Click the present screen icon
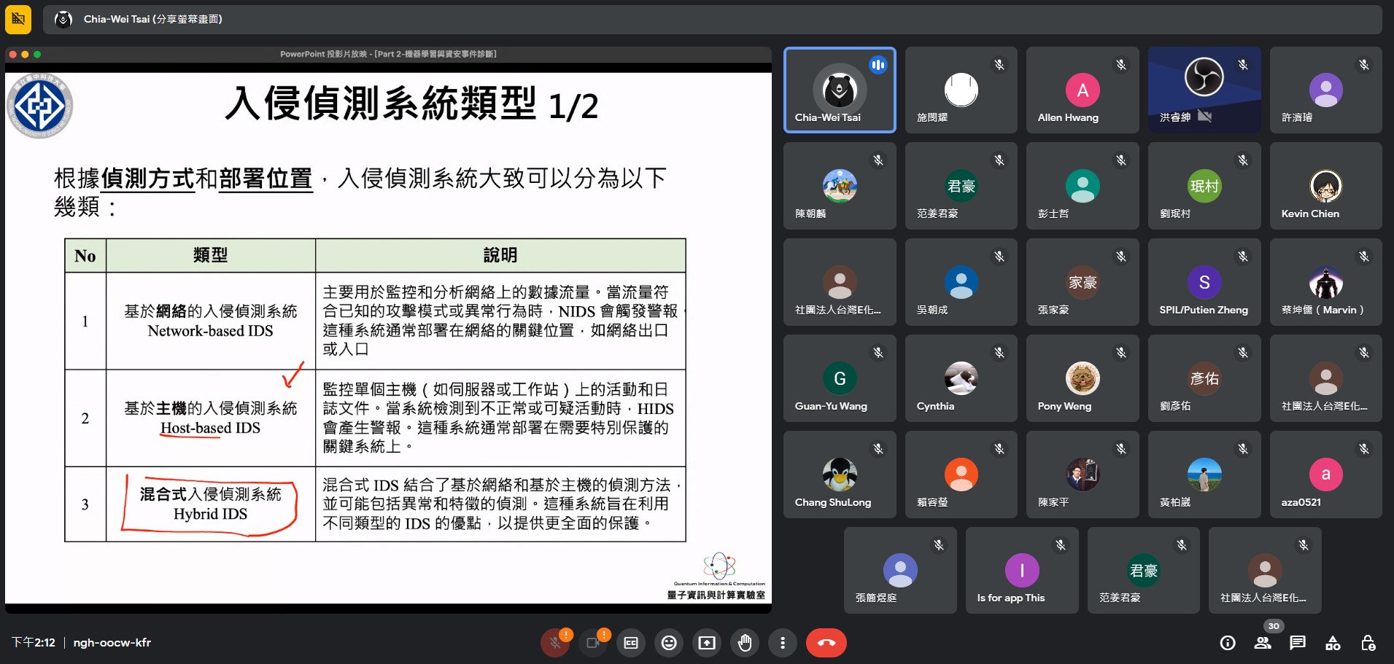This screenshot has height=664, width=1394. [x=707, y=643]
